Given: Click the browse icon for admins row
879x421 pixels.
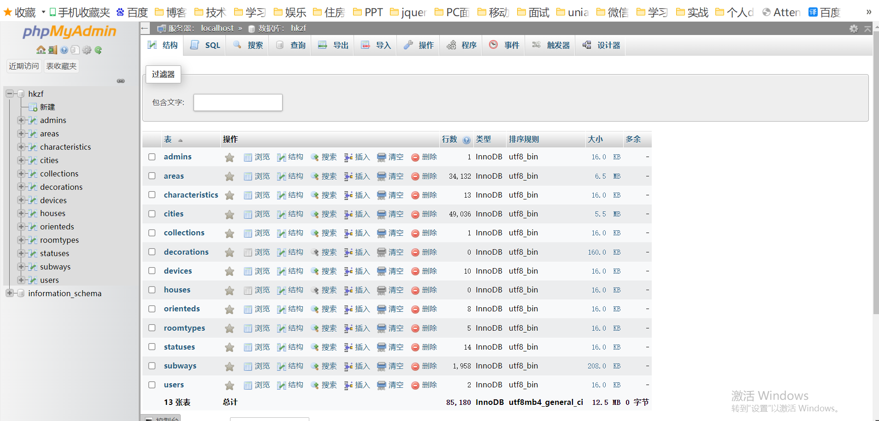Looking at the screenshot, I should pyautogui.click(x=248, y=158).
